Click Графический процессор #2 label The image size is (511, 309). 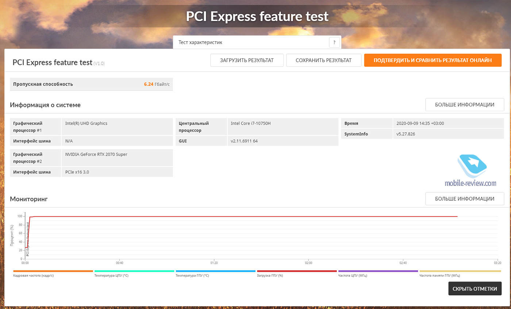click(28, 158)
